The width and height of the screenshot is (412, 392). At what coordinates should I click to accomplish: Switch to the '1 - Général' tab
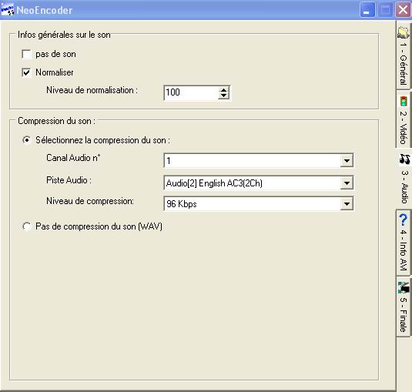[403, 56]
